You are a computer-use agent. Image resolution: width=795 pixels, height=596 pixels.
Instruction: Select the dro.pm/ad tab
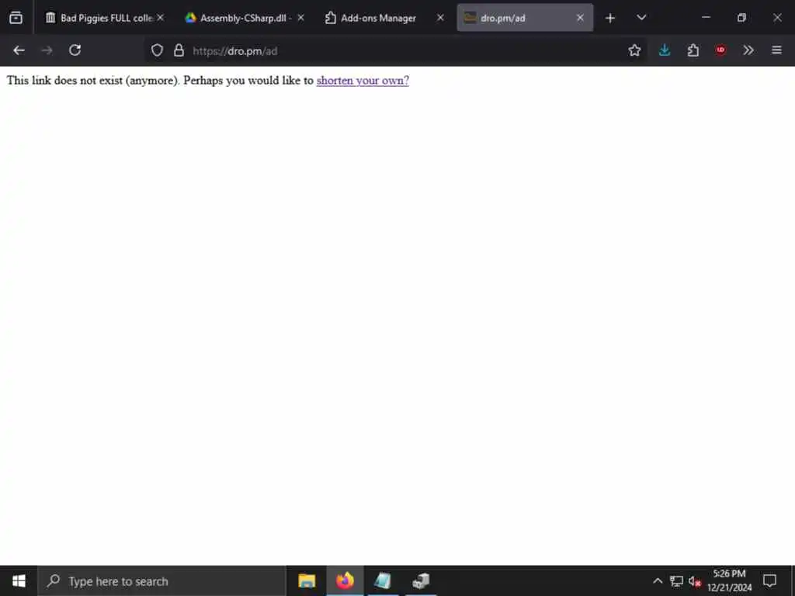coord(525,18)
